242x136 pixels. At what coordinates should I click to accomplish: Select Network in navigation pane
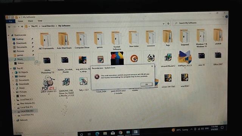tap(23, 120)
